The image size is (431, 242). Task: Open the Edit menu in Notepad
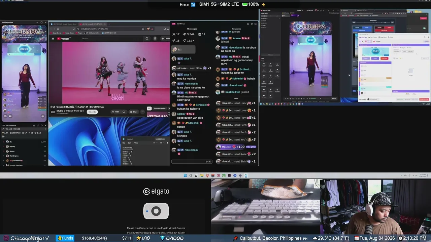130,143
